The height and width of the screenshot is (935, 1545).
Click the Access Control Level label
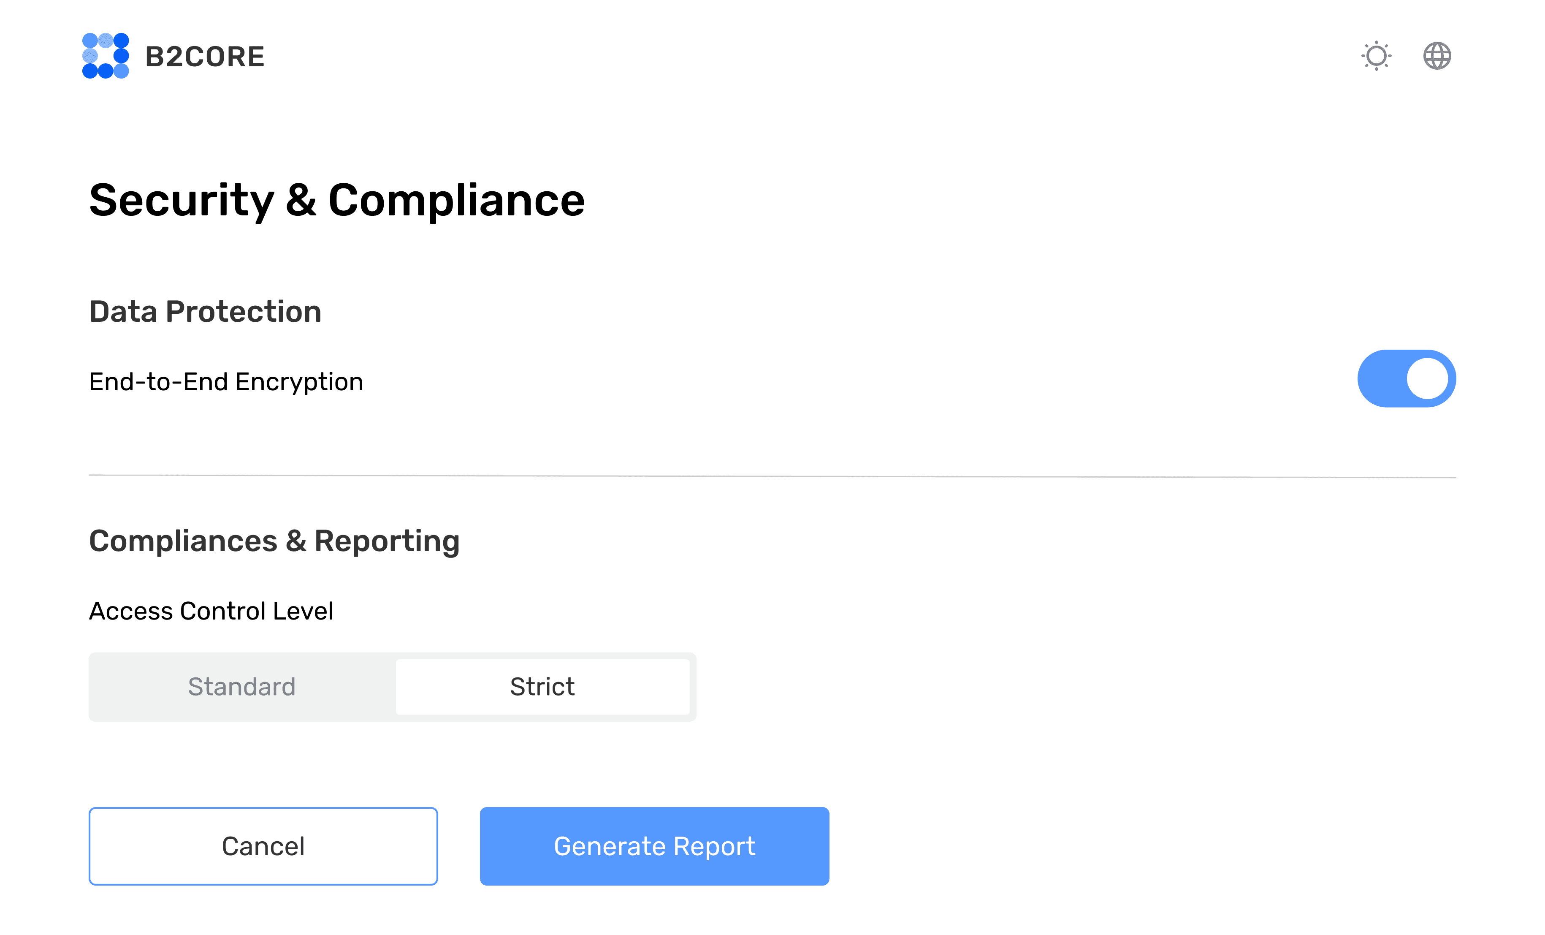(211, 611)
